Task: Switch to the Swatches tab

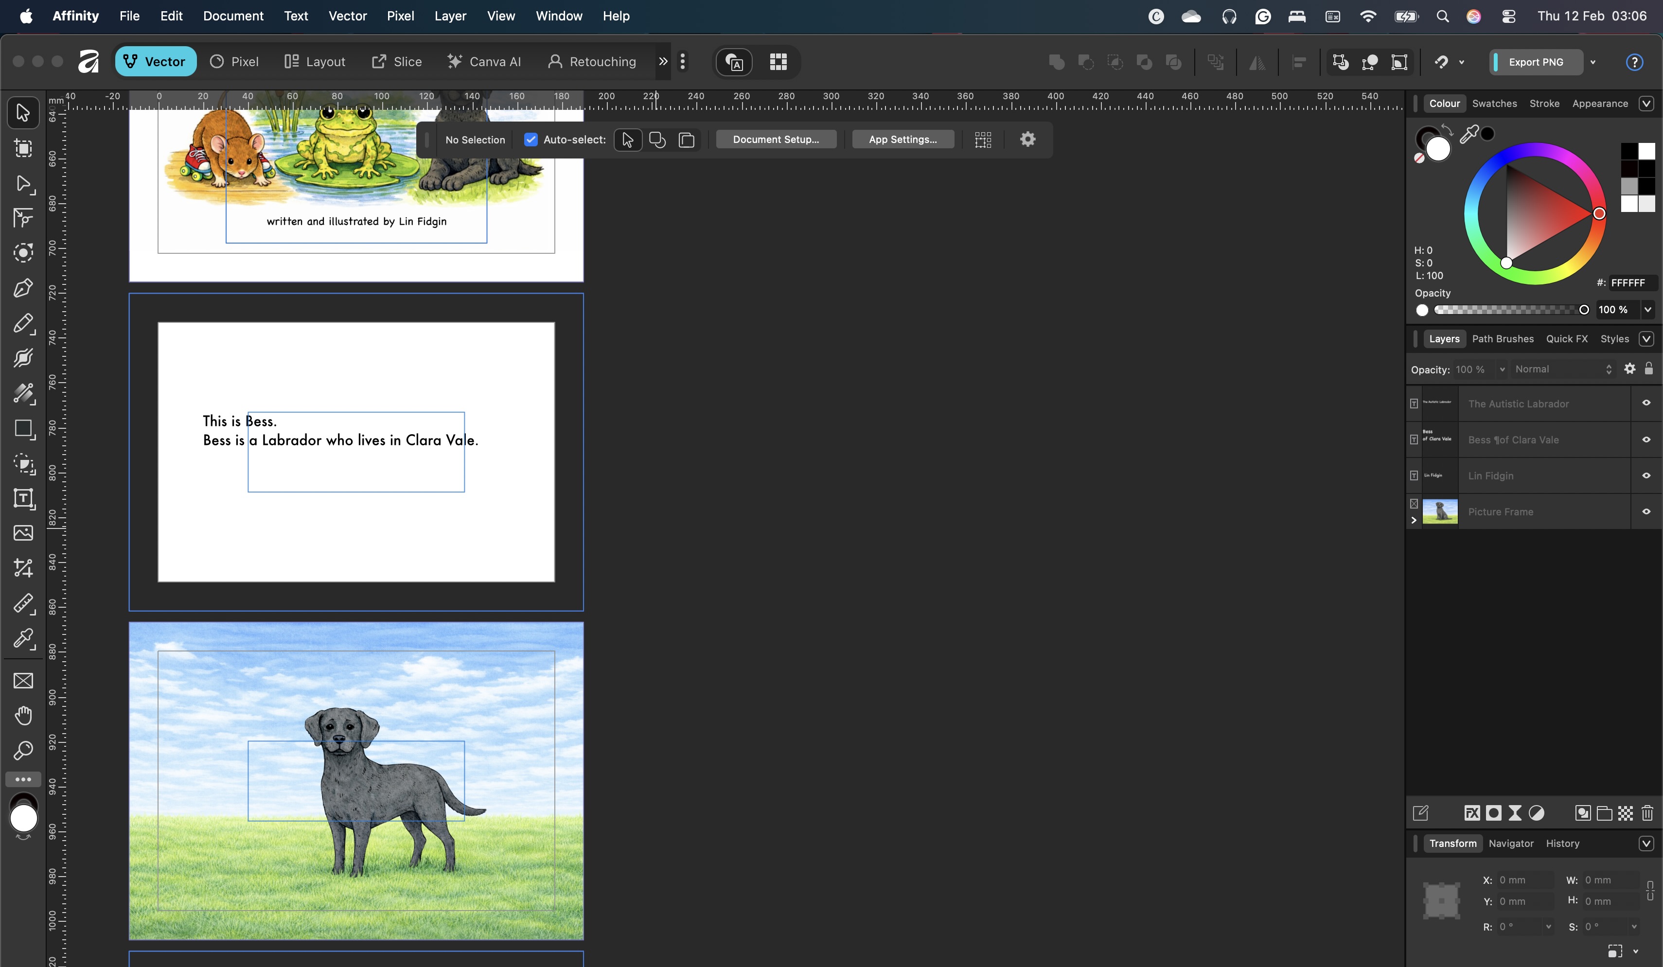Action: click(1494, 104)
